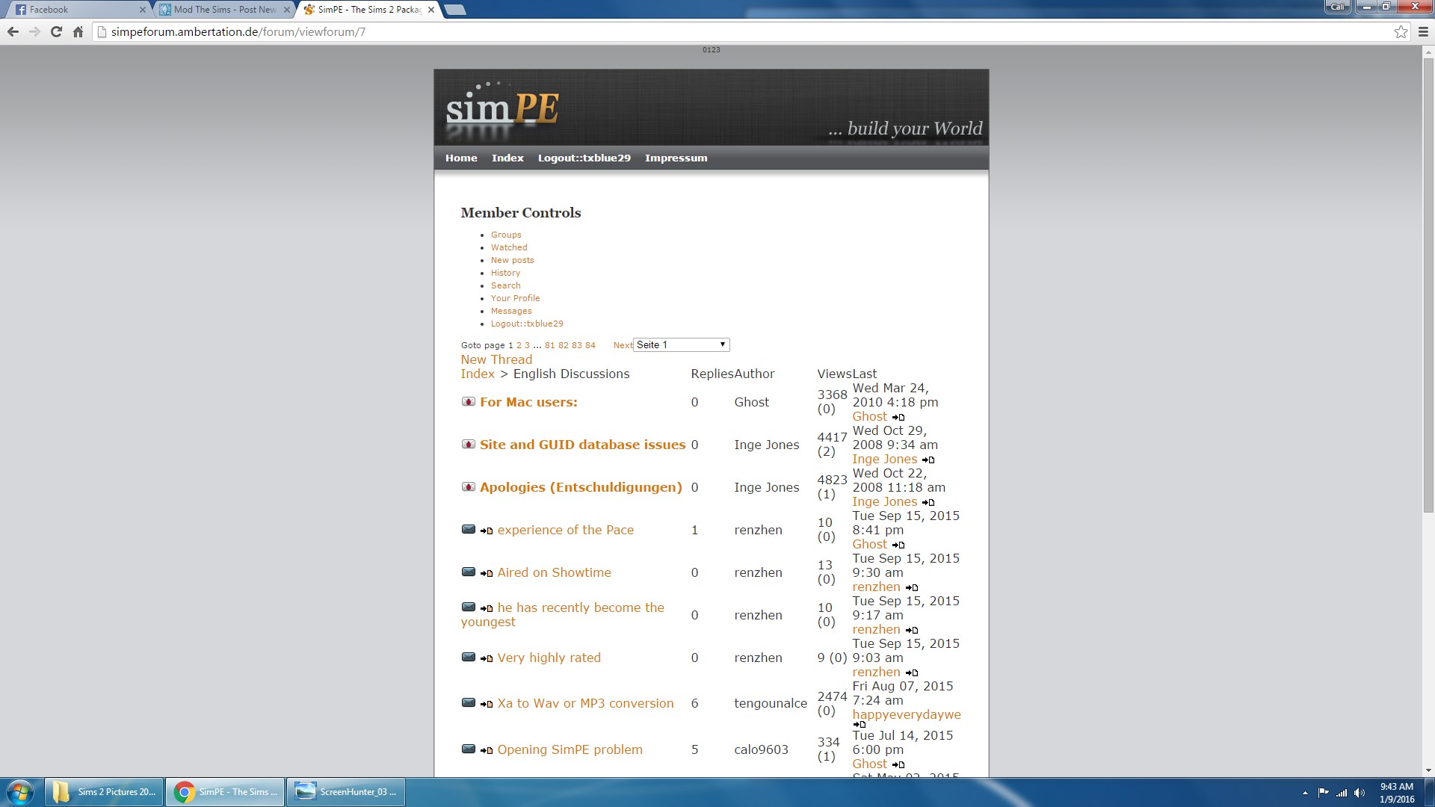This screenshot has width=1435, height=807.
Task: Click Impressum in the navigation bar
Action: [x=676, y=158]
